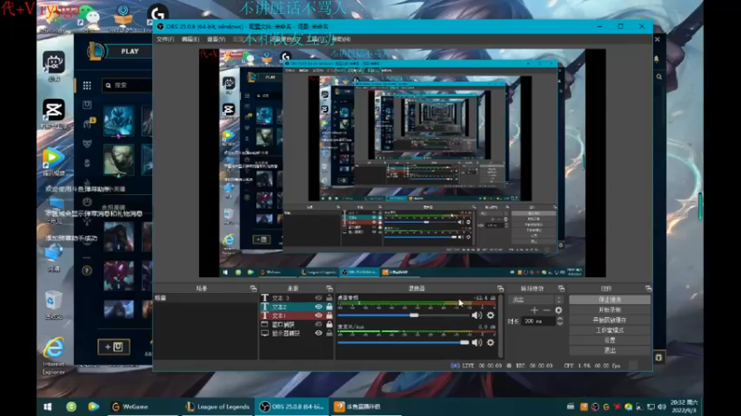The height and width of the screenshot is (416, 741).
Task: Add a scene transition with plus icon
Action: point(534,311)
